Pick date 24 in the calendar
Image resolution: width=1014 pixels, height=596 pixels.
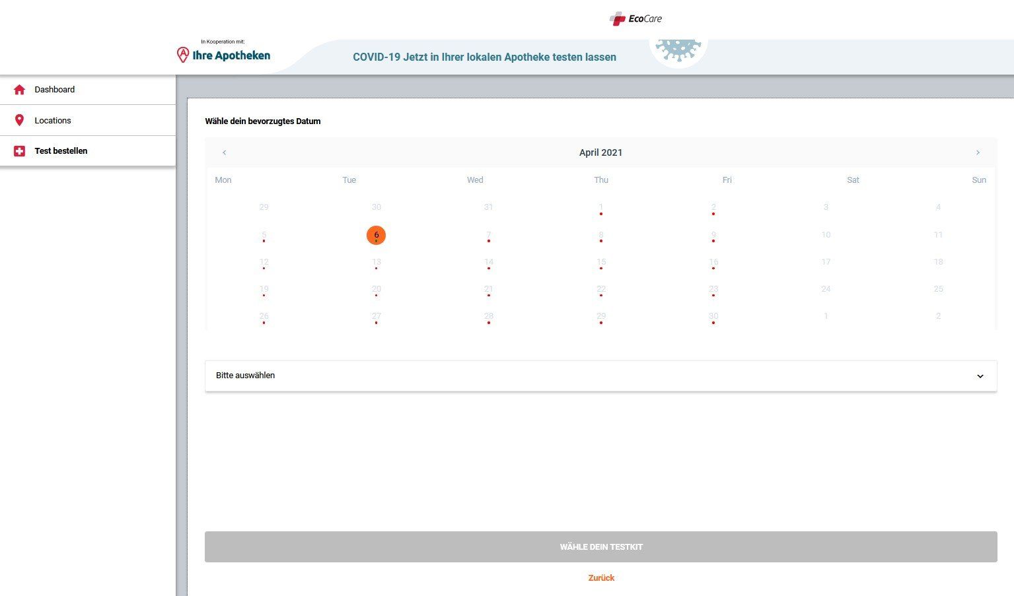(826, 289)
